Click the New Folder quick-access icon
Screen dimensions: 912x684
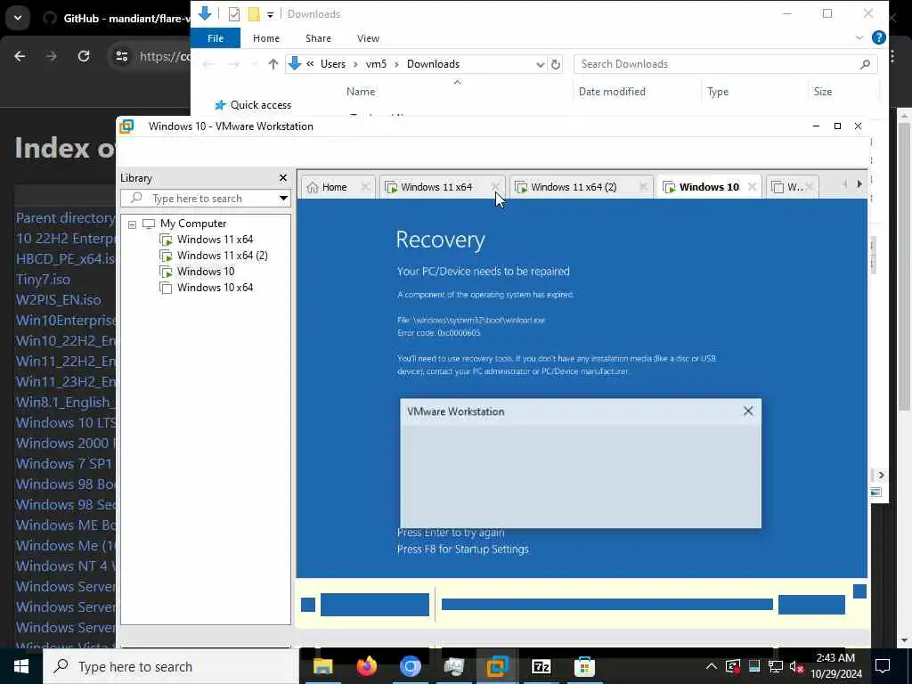(x=254, y=14)
